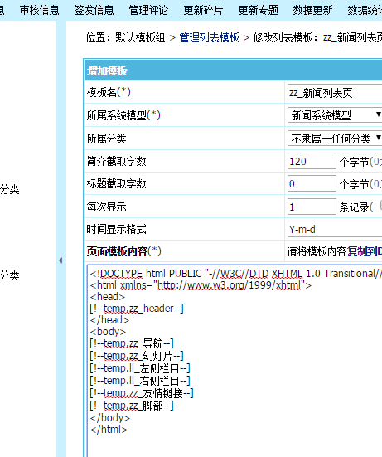Go to 管理评论 section
Viewport: 382px width, 457px height.
(x=148, y=11)
